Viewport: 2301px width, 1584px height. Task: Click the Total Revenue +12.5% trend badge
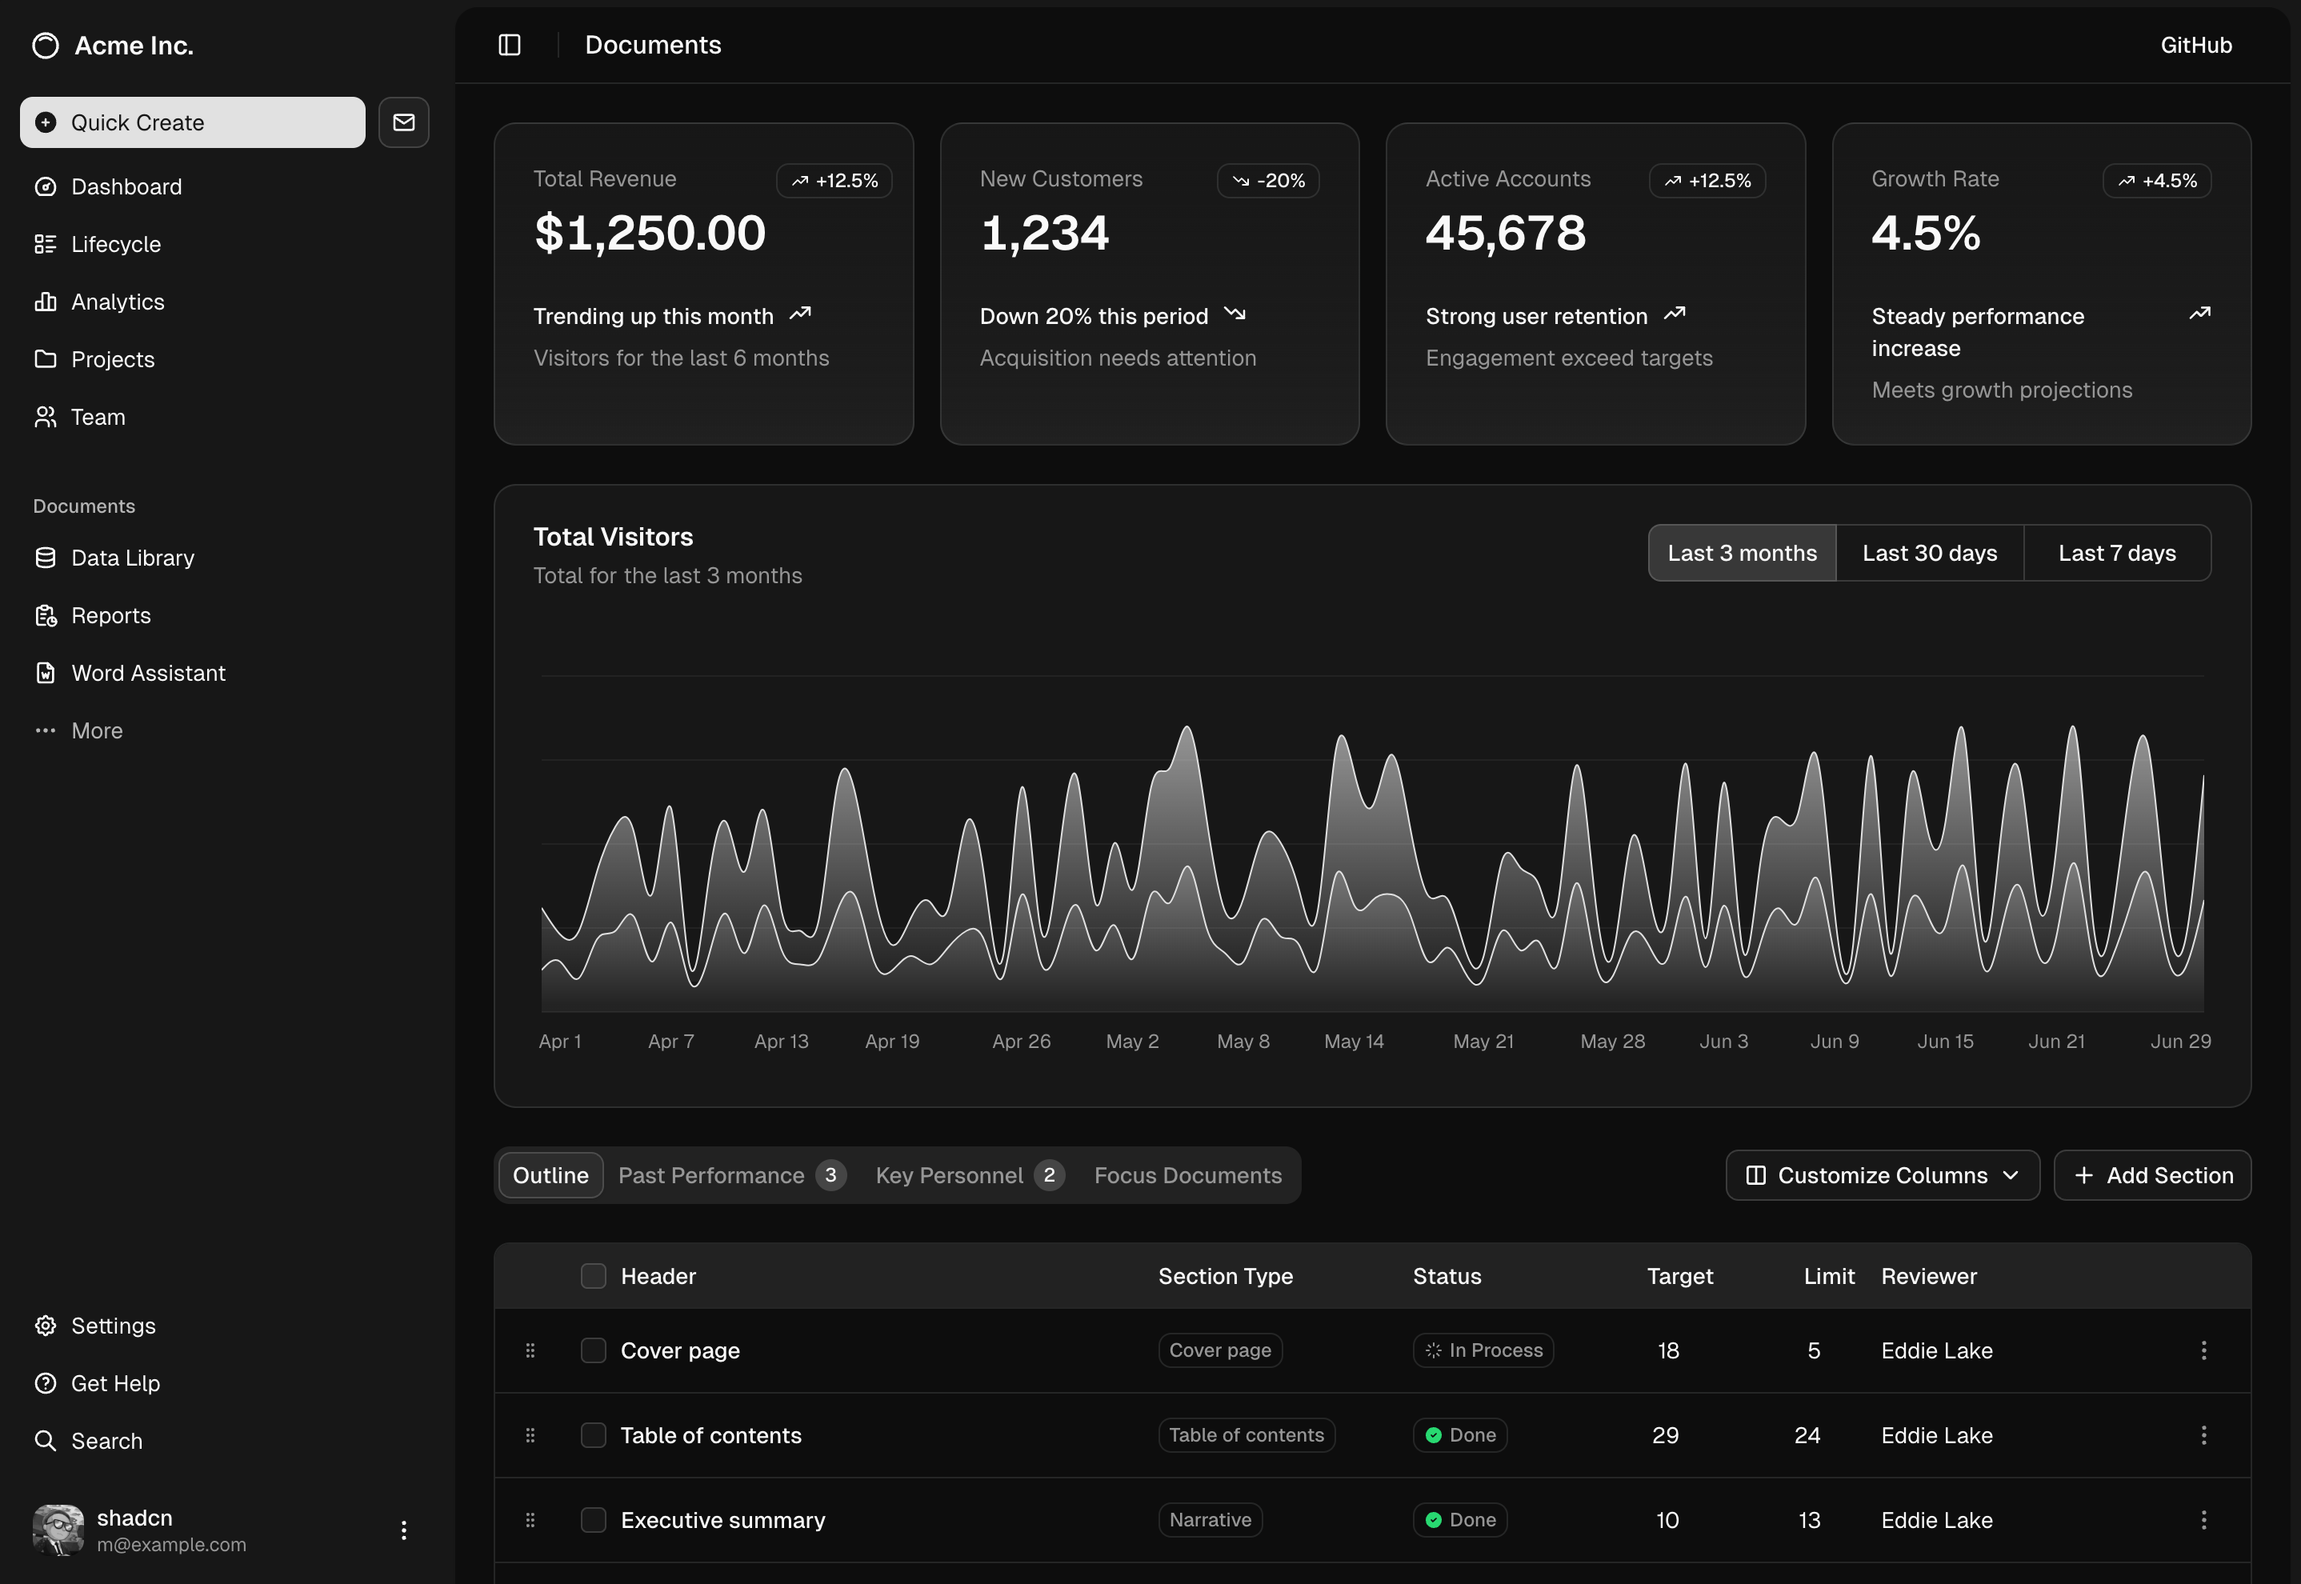[834, 181]
